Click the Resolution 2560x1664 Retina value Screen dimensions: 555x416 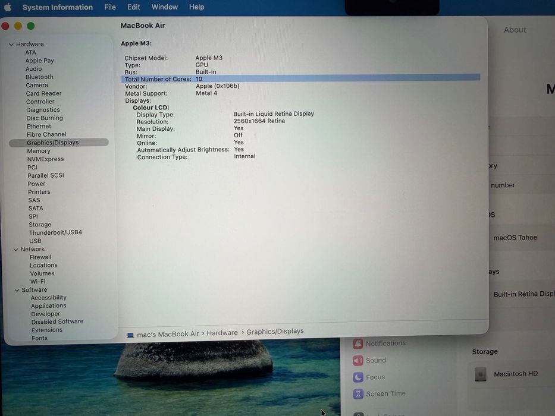click(259, 121)
